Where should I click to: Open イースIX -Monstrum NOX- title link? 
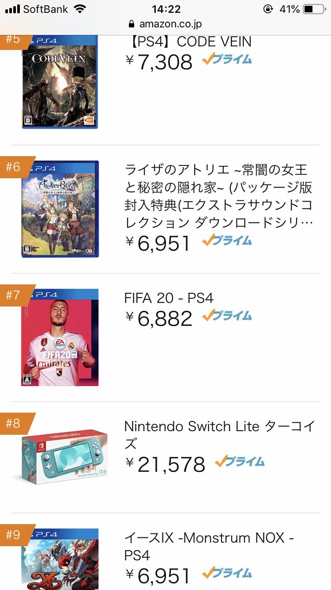coord(209,546)
